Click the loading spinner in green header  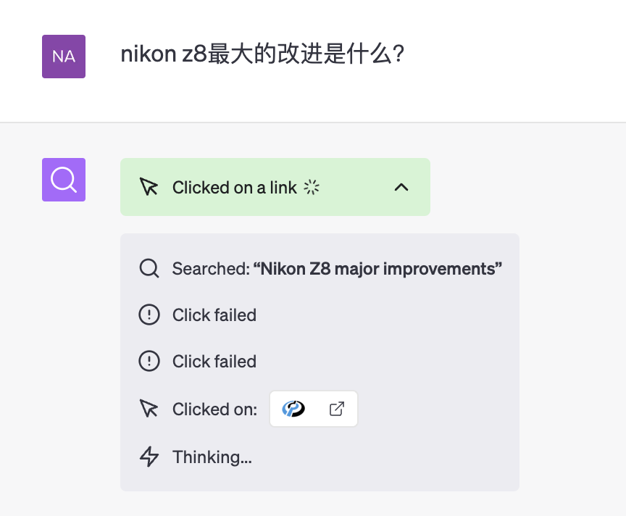pyautogui.click(x=312, y=188)
